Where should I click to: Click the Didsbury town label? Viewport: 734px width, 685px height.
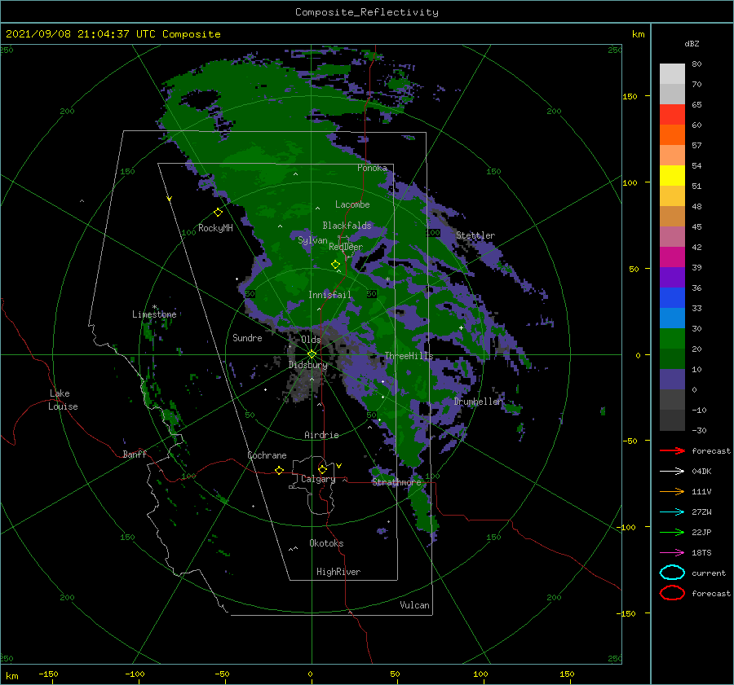pyautogui.click(x=308, y=365)
